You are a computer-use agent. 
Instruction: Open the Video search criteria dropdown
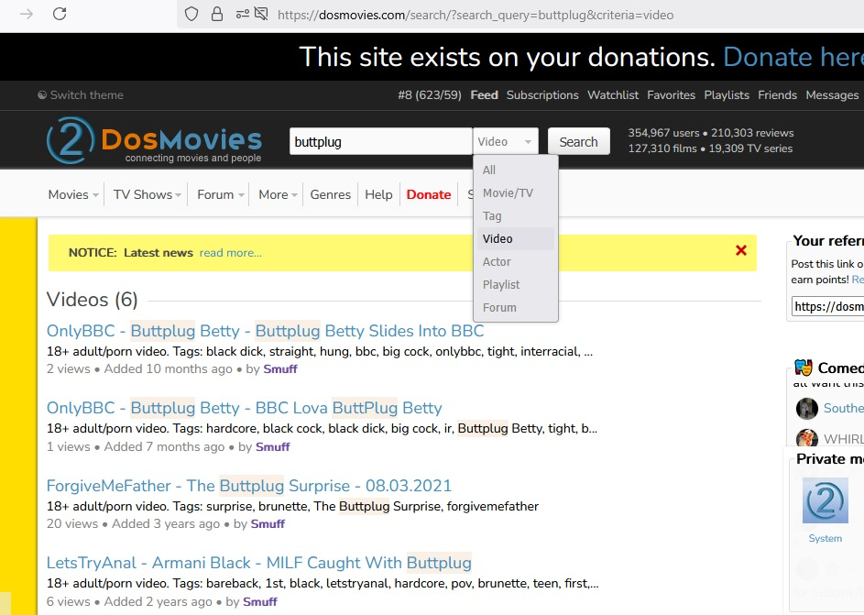point(505,142)
